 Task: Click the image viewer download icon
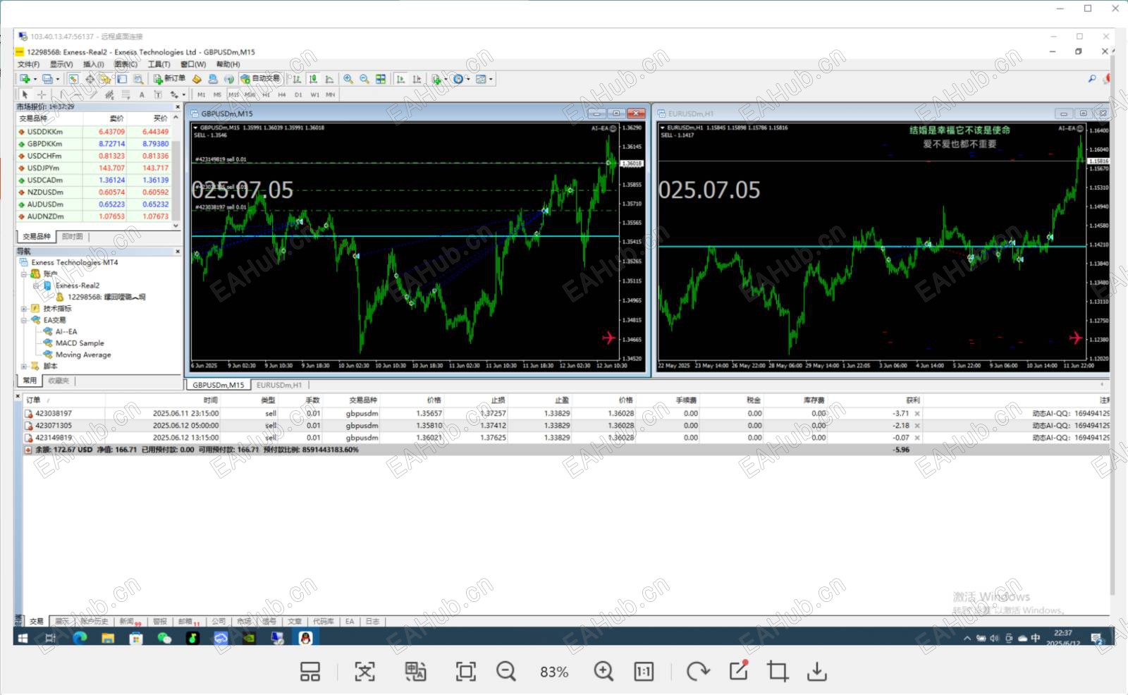[x=817, y=672]
